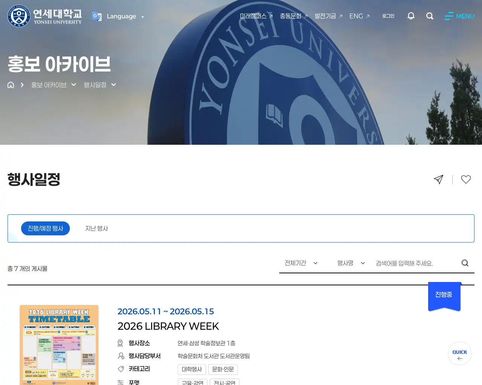The height and width of the screenshot is (385, 482).
Task: Open the 발전기금 external link
Action: click(328, 16)
